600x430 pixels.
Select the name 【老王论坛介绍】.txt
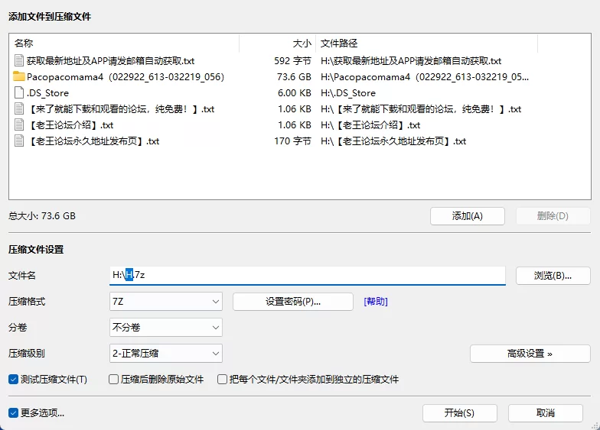click(x=70, y=125)
